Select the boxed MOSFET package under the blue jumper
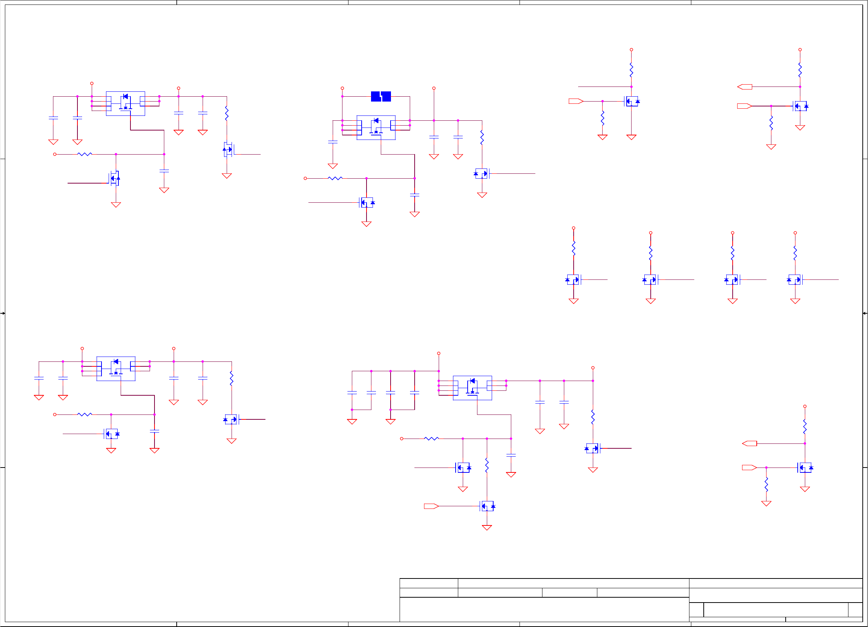The image size is (868, 627). (376, 128)
